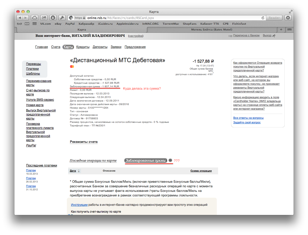Show downloads with the toolbar download arrow
This screenshot has width=308, height=235.
pos(288,18)
